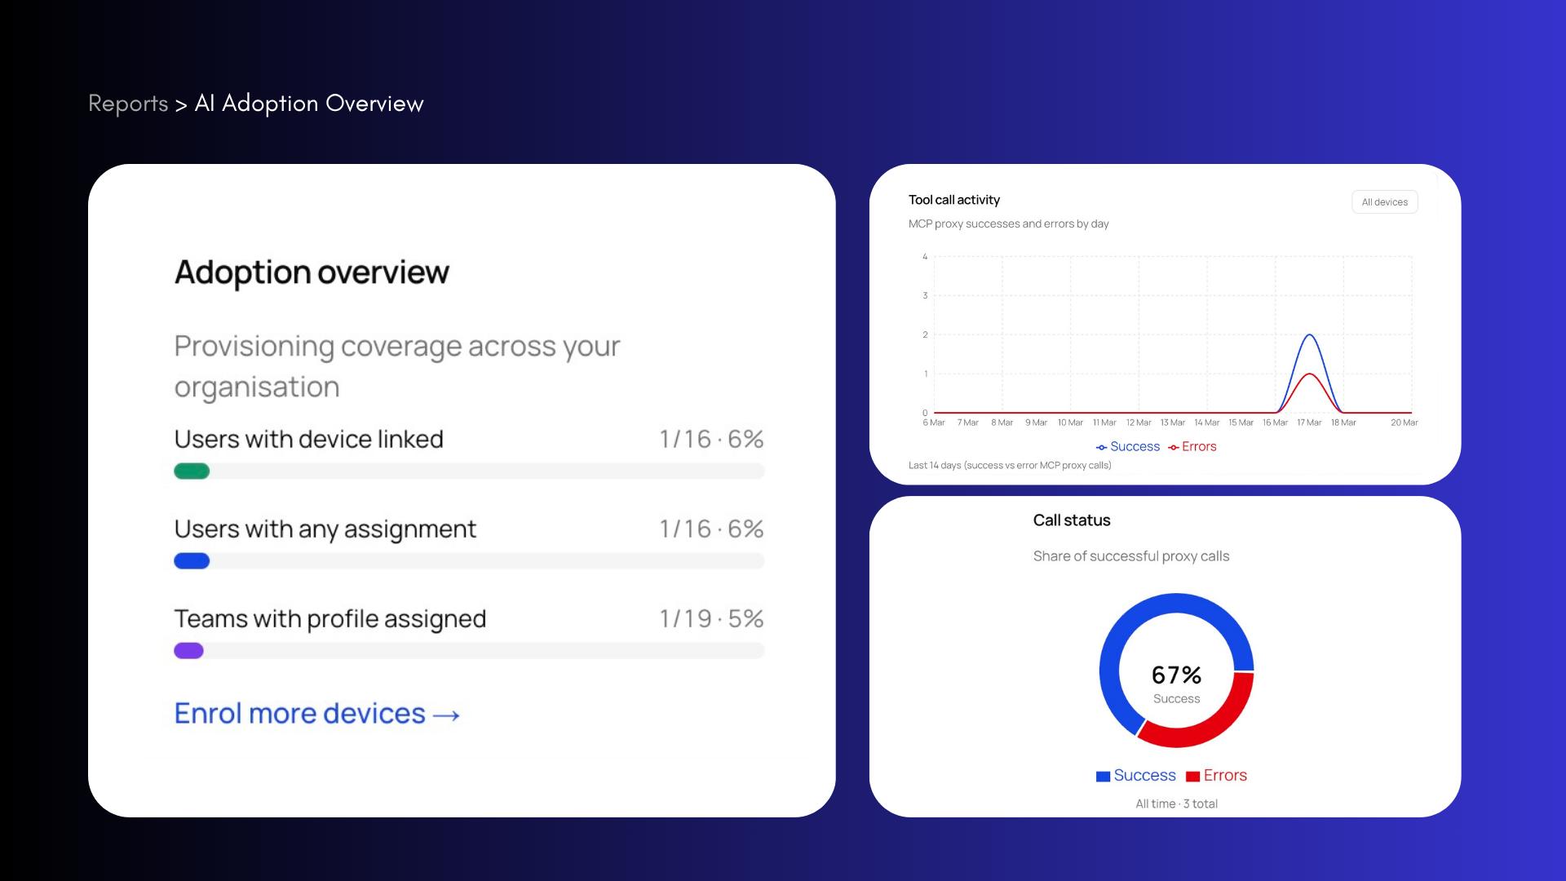This screenshot has width=1566, height=881.
Task: Click the Errors legend marker on line chart
Action: pos(1172,446)
